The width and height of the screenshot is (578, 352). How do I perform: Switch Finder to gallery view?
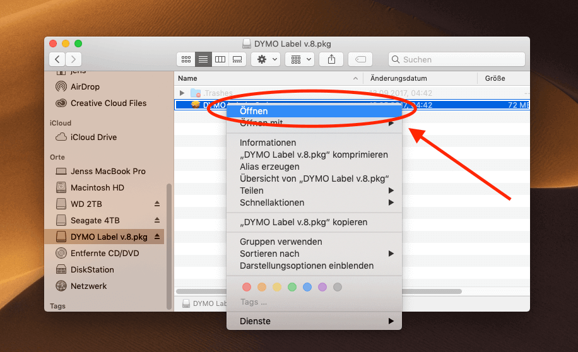[237, 59]
